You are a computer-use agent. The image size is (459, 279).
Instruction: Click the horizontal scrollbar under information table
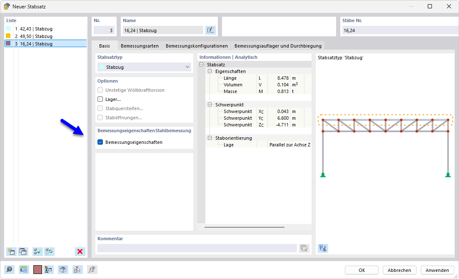pos(244,227)
